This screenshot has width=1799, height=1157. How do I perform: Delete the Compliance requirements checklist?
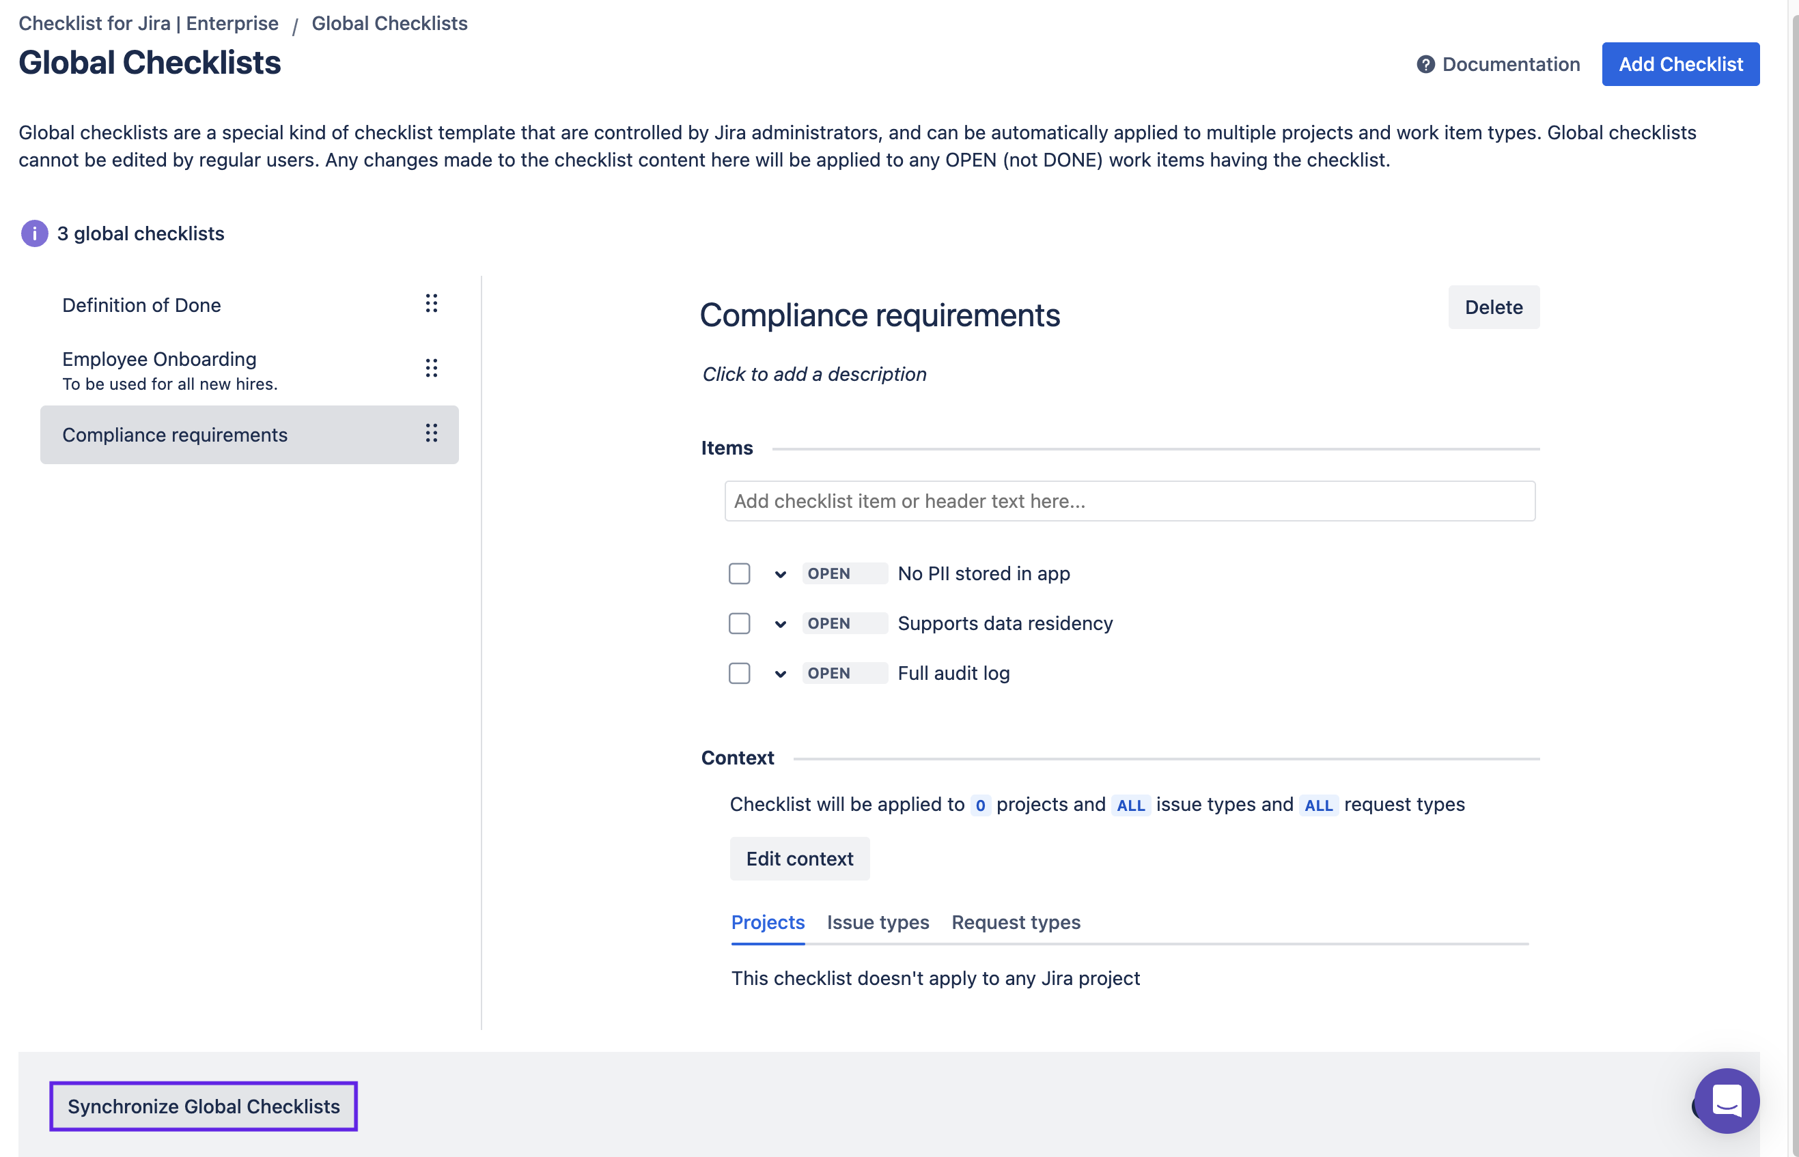1493,307
